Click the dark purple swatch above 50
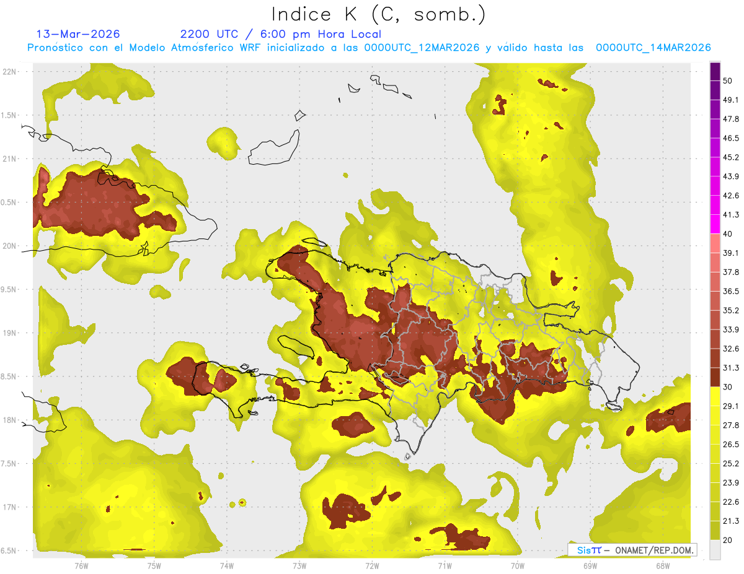Viewport: 744px width, 574px height. point(715,71)
